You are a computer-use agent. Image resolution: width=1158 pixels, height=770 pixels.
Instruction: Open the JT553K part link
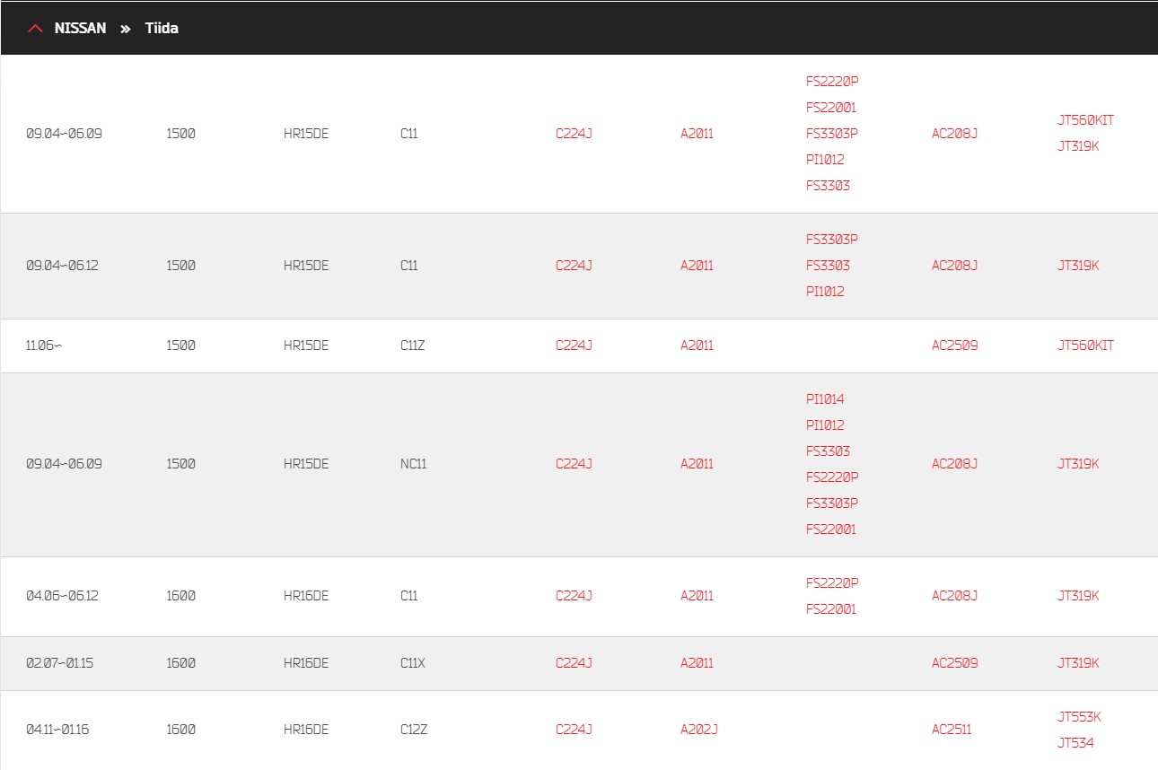click(1079, 717)
